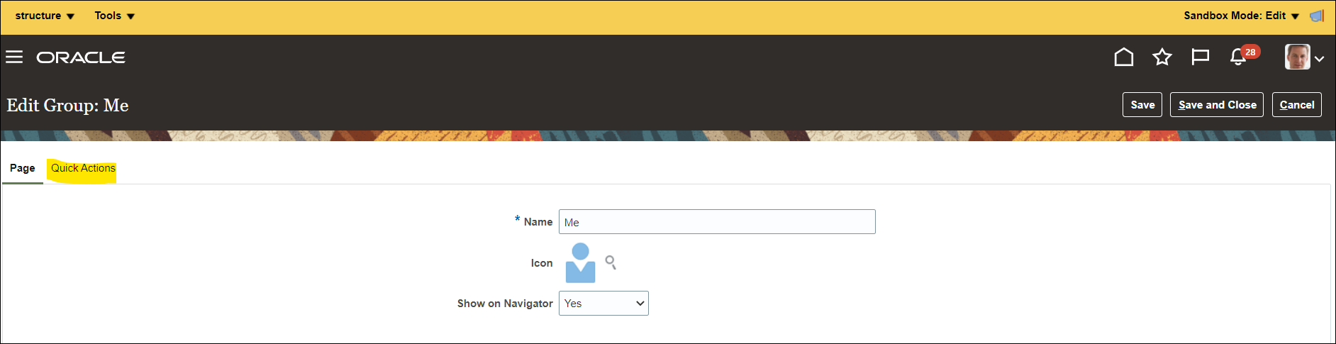Open the Watchlist flag icon
1336x344 pixels.
[1200, 57]
